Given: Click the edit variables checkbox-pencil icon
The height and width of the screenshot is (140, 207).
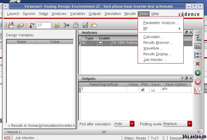Looking at the screenshot, I should tap(85, 25).
